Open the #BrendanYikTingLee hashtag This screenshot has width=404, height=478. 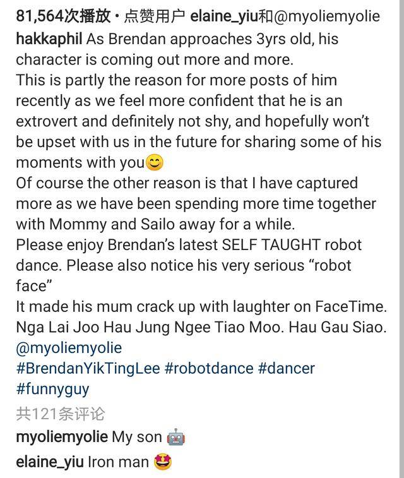[87, 368]
